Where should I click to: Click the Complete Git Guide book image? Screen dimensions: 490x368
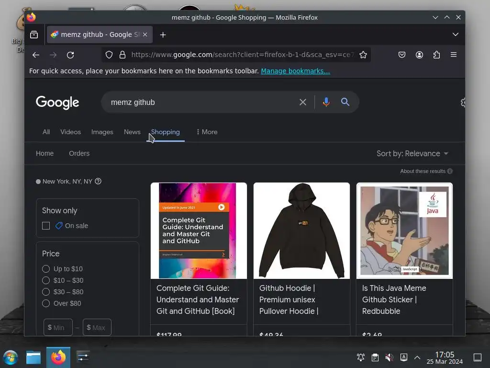click(x=199, y=230)
